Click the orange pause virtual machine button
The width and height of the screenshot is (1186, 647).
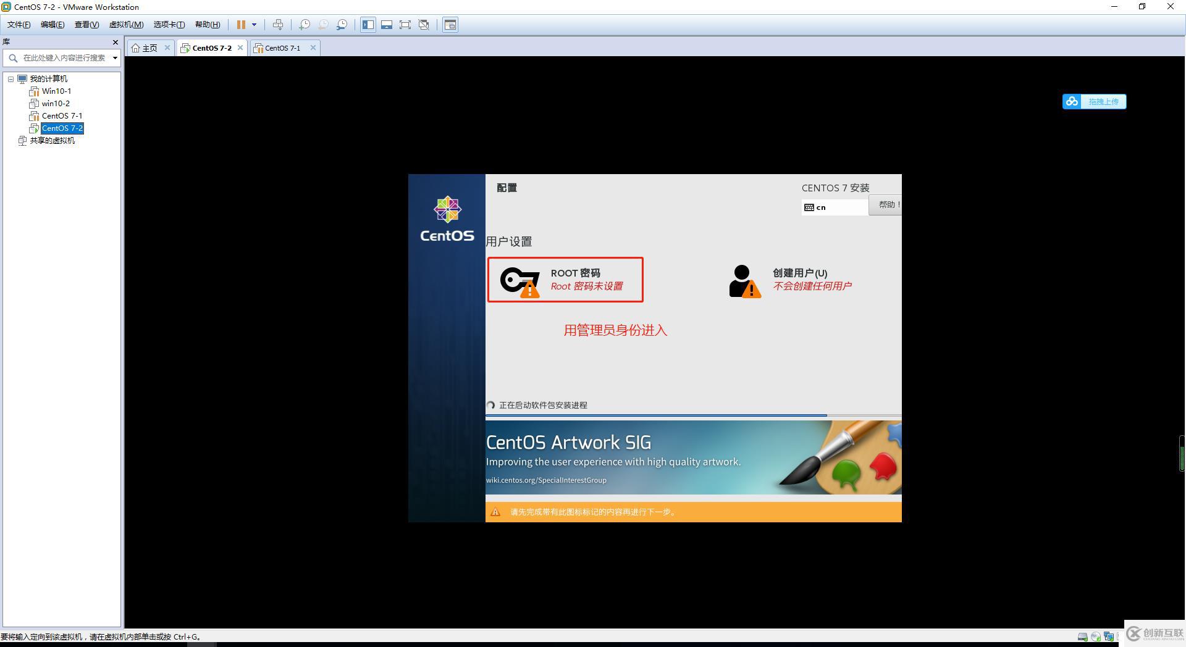[241, 25]
